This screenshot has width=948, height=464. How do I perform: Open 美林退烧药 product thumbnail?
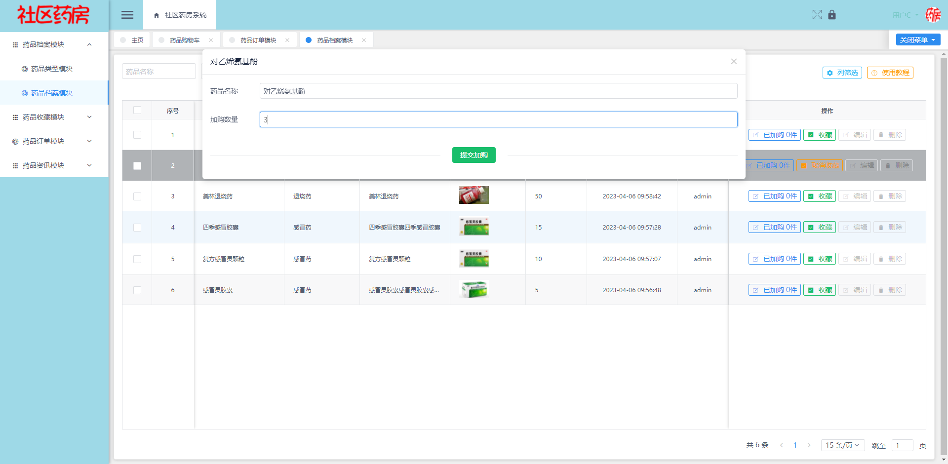coord(474,195)
